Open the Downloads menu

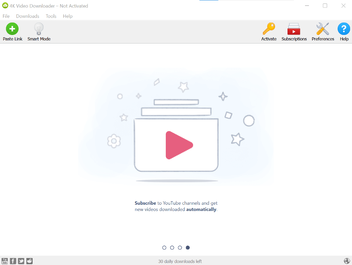(28, 16)
